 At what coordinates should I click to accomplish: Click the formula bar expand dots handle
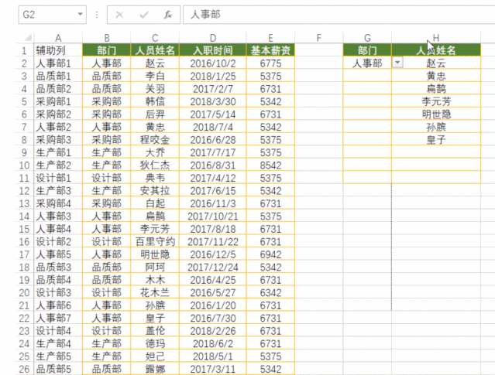click(x=97, y=15)
